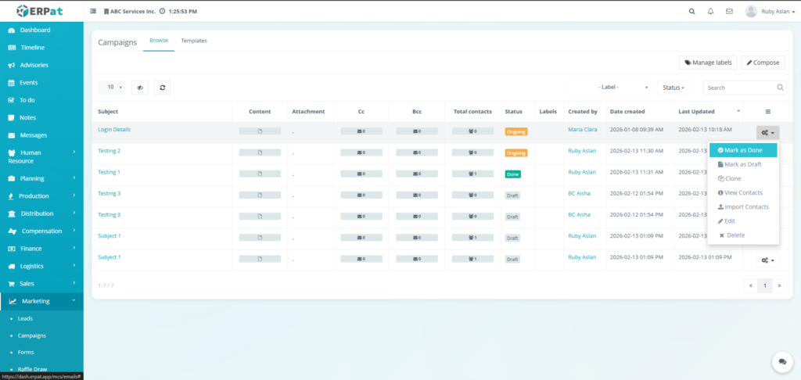The width and height of the screenshot is (801, 380).
Task: Select Mark as Done from menu
Action: coord(742,150)
